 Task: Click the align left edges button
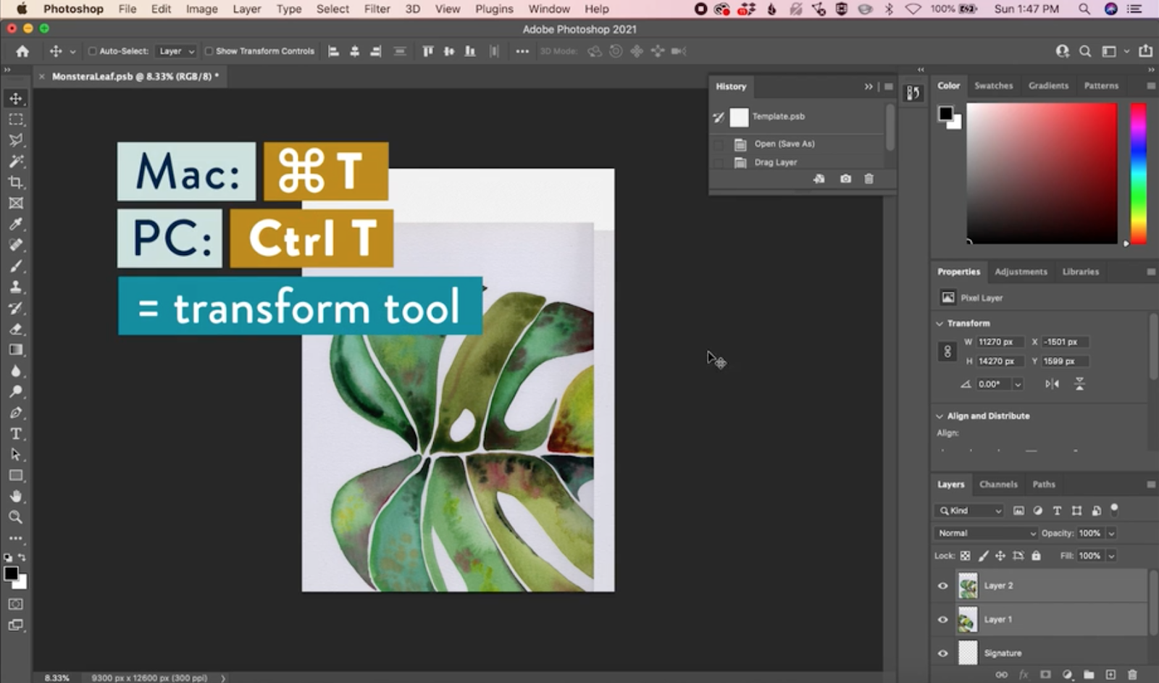tap(333, 51)
